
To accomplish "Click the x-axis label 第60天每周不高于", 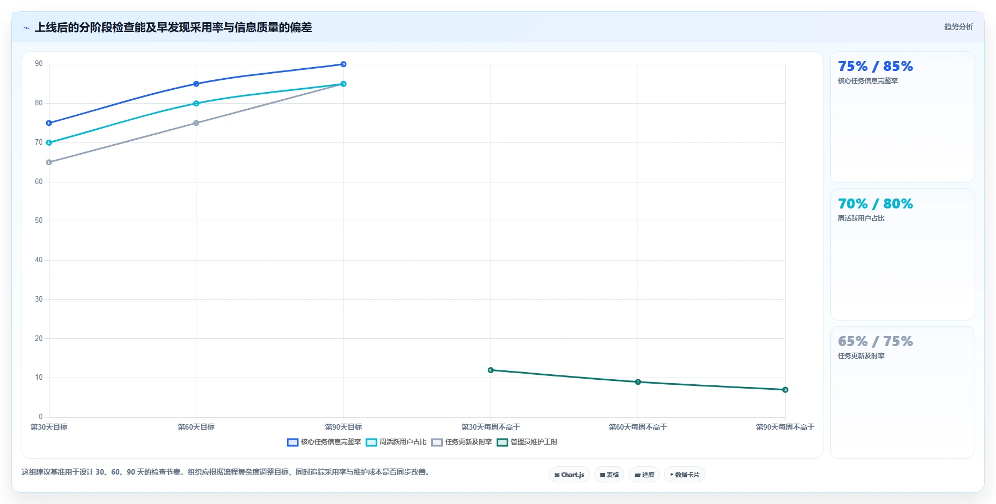I will point(638,427).
